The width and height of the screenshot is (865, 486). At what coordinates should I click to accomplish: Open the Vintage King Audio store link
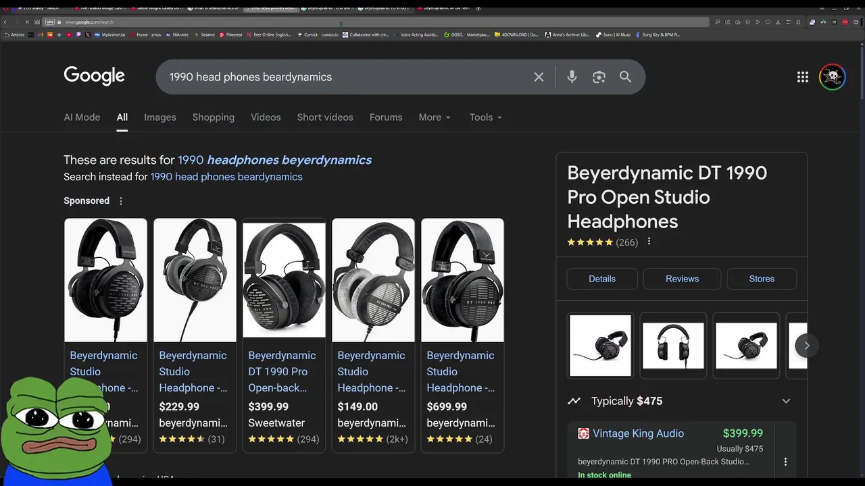click(638, 433)
